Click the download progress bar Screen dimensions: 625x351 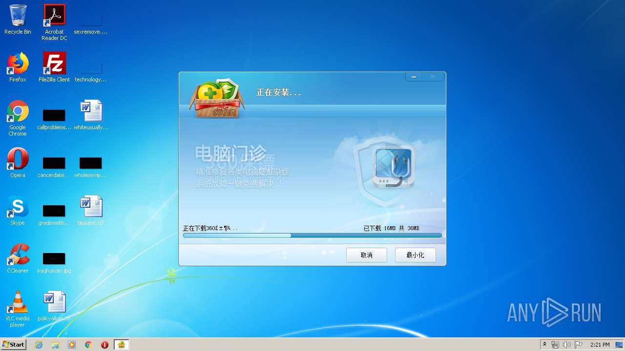click(312, 235)
